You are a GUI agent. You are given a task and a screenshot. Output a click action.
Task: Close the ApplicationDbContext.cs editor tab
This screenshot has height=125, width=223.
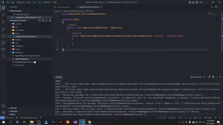[101, 7]
